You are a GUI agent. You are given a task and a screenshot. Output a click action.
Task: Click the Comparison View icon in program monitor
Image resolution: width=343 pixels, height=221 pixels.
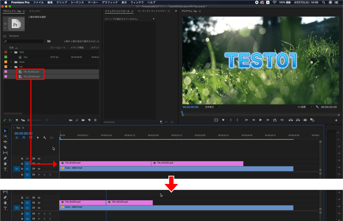pos(312,120)
